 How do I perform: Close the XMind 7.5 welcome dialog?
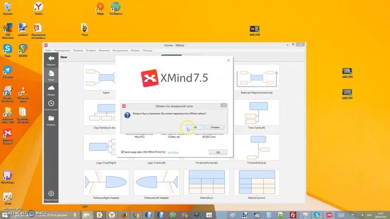coord(229,60)
